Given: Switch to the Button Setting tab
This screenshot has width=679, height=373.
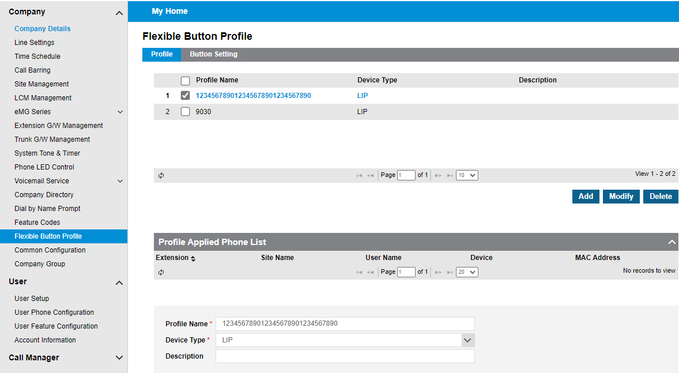Looking at the screenshot, I should click(x=213, y=54).
